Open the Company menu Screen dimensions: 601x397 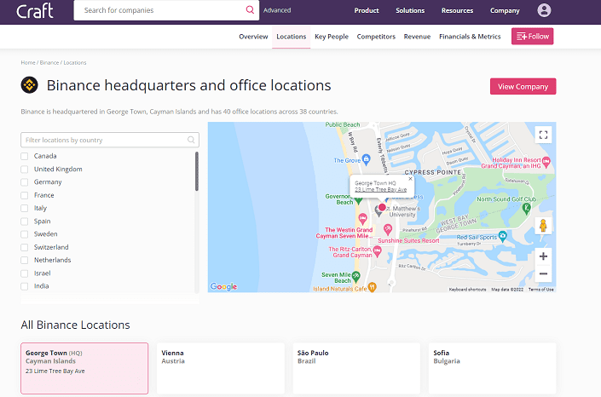pyautogui.click(x=505, y=10)
